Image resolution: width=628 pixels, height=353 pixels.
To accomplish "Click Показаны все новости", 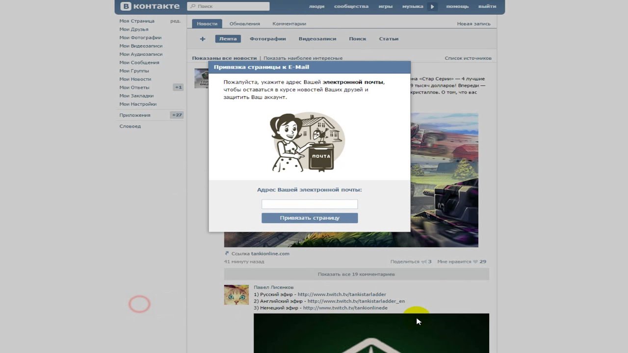I will click(224, 58).
